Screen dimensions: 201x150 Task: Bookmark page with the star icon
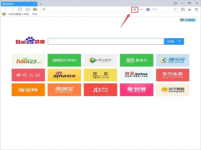pyautogui.click(x=135, y=9)
